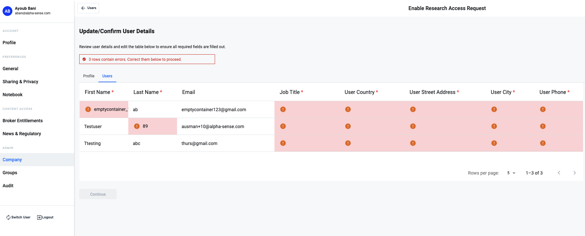Click Street Address warning icon in Testuser row
The width and height of the screenshot is (585, 236).
point(413,126)
